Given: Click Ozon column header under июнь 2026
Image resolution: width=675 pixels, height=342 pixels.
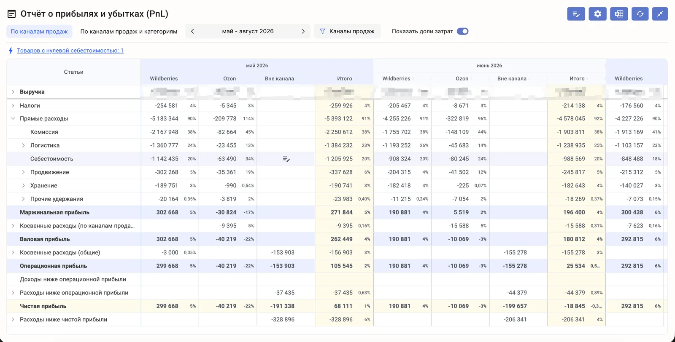Looking at the screenshot, I should 462,79.
